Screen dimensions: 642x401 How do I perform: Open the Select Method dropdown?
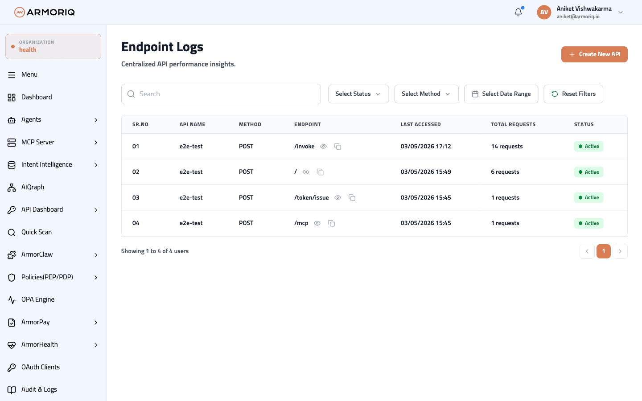point(426,94)
